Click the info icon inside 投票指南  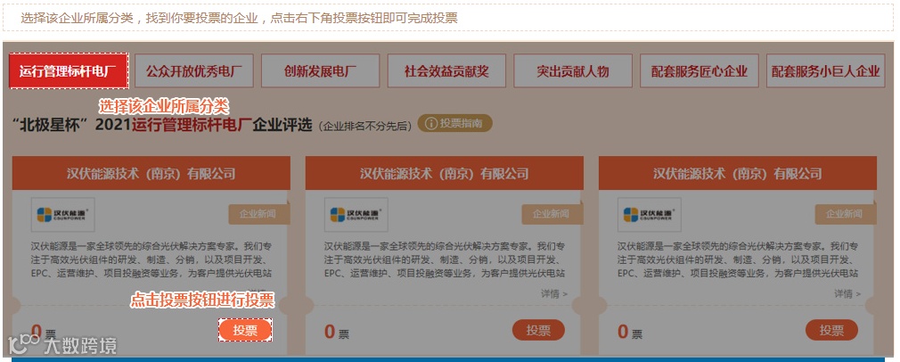point(430,124)
